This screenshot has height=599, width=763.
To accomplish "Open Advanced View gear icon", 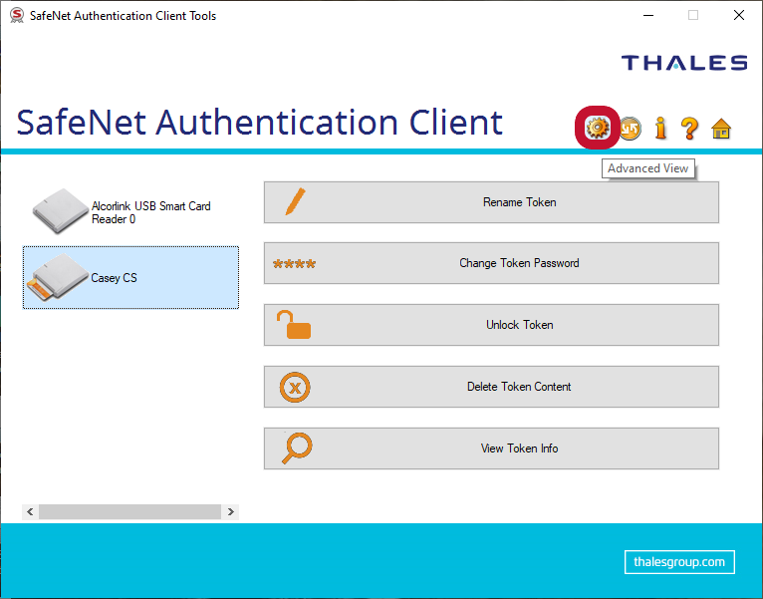I will click(597, 129).
